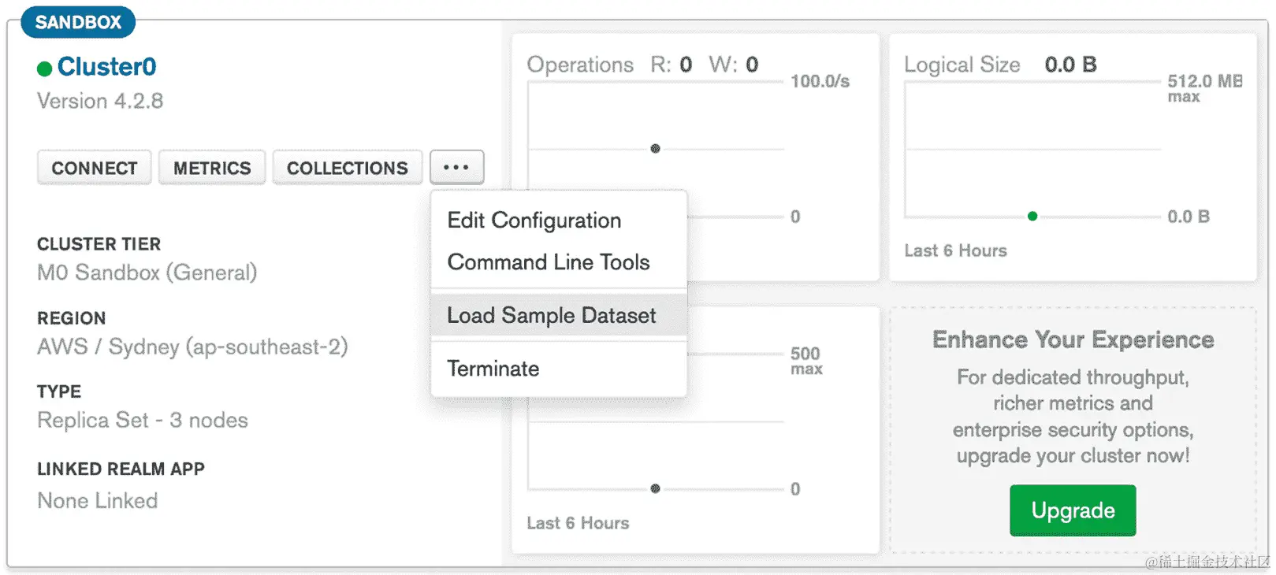Click the Enhance Your Experience heading

click(1073, 339)
